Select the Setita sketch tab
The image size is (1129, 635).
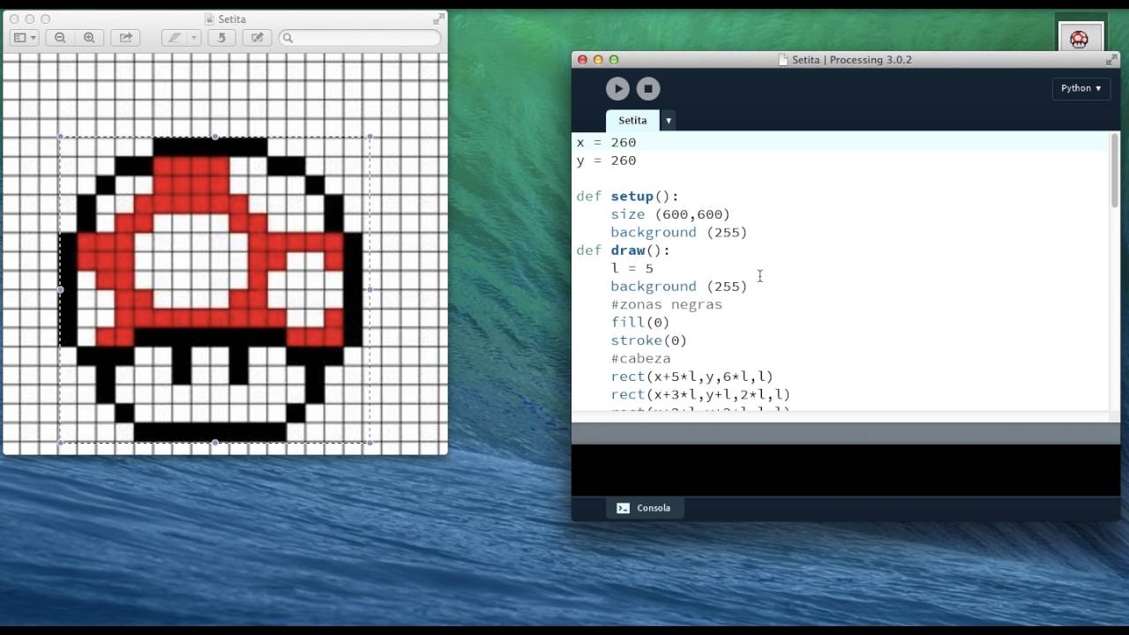point(632,120)
